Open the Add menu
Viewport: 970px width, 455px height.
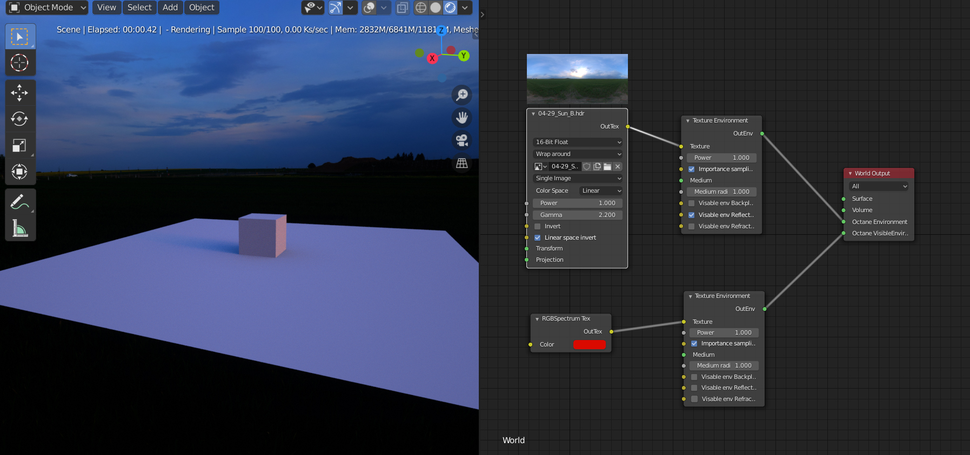point(170,8)
